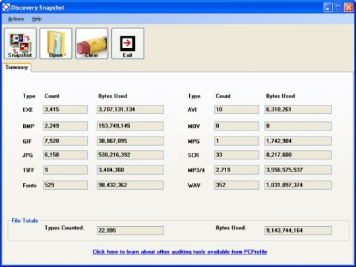The image size is (356, 267).
Task: Click the WAV count field 352
Action: [237, 185]
